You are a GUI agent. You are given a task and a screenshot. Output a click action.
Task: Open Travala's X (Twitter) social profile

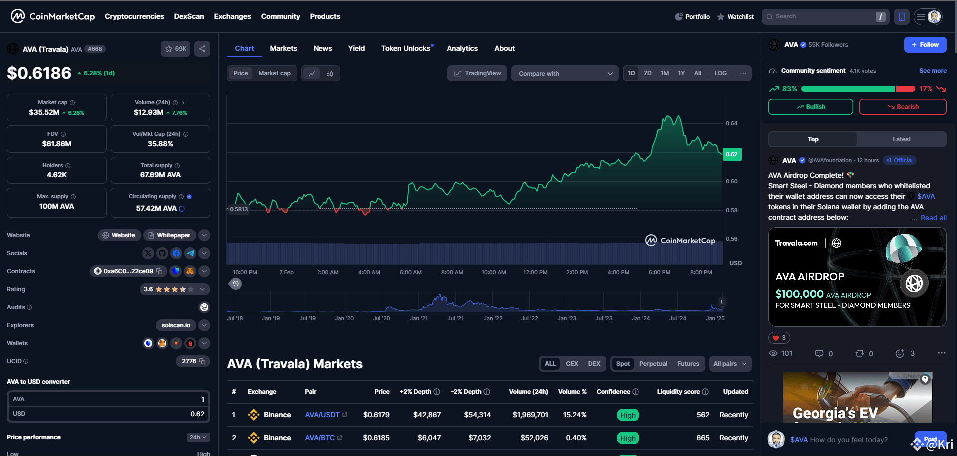(148, 253)
